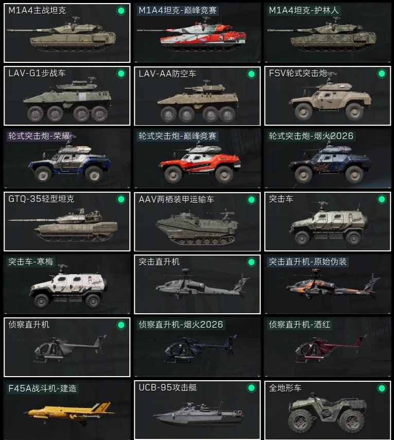Image resolution: width=394 pixels, height=440 pixels.
Task: Select the 轮式突击炮-巅峰竞赛 skin
Action: pos(197,159)
